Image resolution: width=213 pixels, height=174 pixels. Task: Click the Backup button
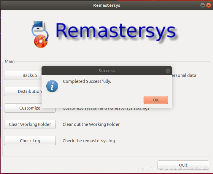[x=23, y=75]
